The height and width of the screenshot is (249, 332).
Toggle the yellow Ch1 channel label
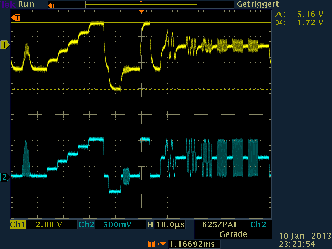(x=18, y=225)
